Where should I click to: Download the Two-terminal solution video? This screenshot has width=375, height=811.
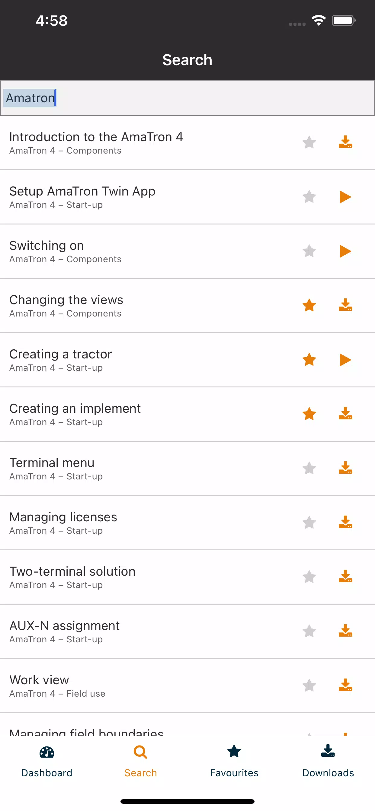[x=345, y=577]
